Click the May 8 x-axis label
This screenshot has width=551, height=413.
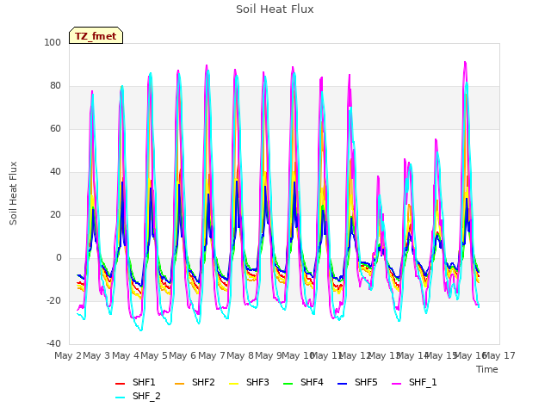(240, 355)
